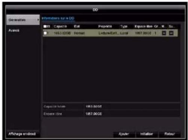Click the 1863.02GB capacity cell in disk row
This screenshot has height=140, width=188.
tap(62, 33)
